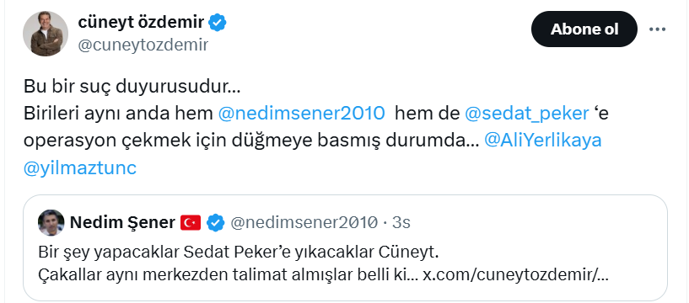Open the @nedimsener2010 mention in the tweet
The height and width of the screenshot is (303, 689).
click(301, 114)
